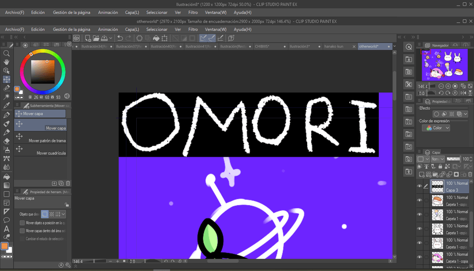This screenshot has width=474, height=271.
Task: Open the Color de expresión dropdown
Action: 437,128
